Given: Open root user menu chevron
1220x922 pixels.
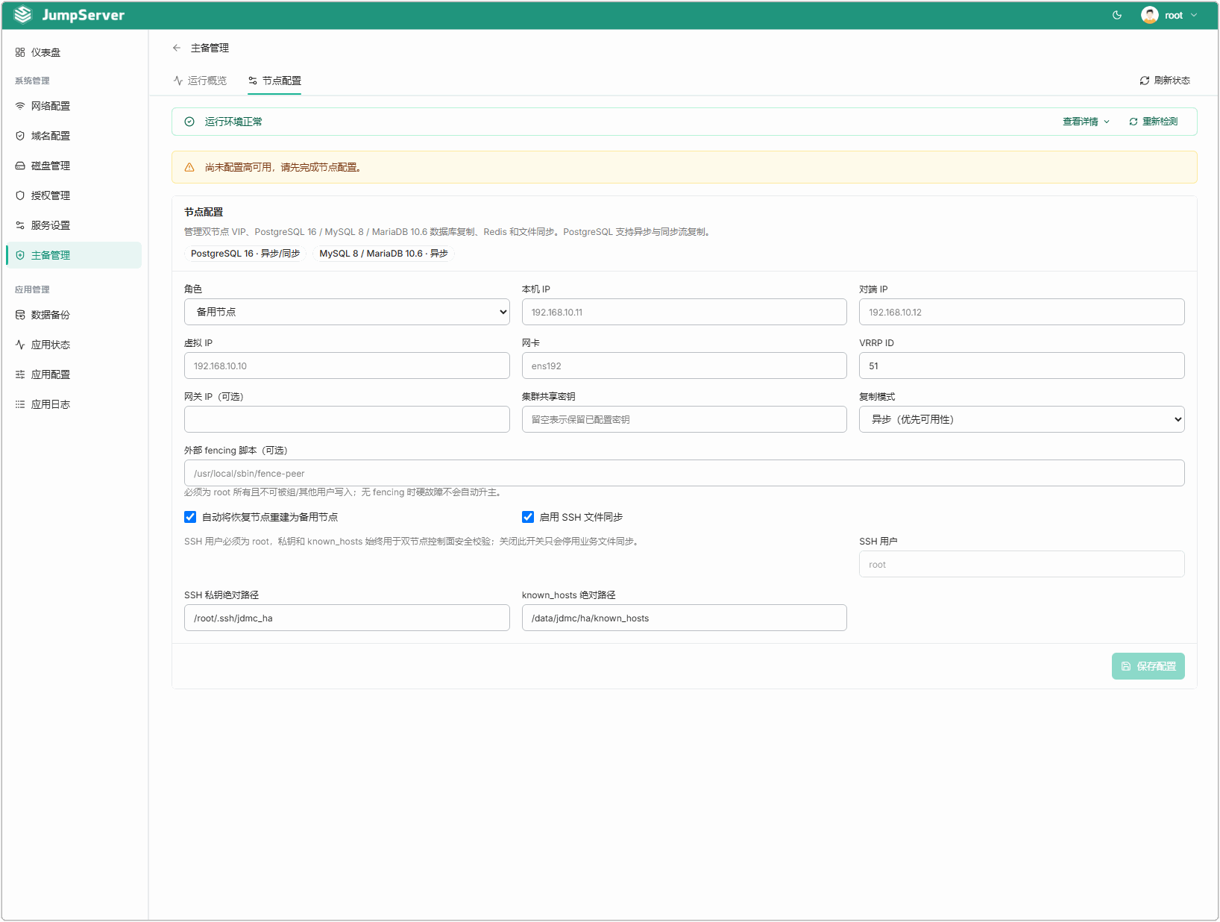Looking at the screenshot, I should point(1194,15).
